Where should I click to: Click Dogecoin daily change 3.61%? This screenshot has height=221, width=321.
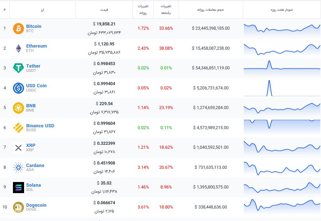coord(143,207)
